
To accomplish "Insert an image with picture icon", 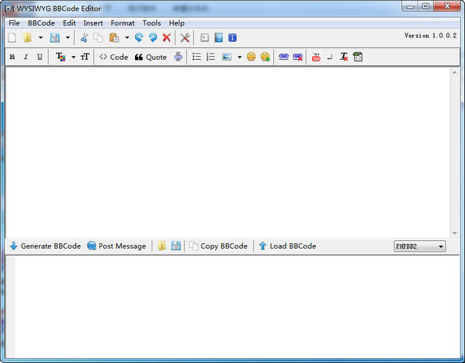I will 227,57.
